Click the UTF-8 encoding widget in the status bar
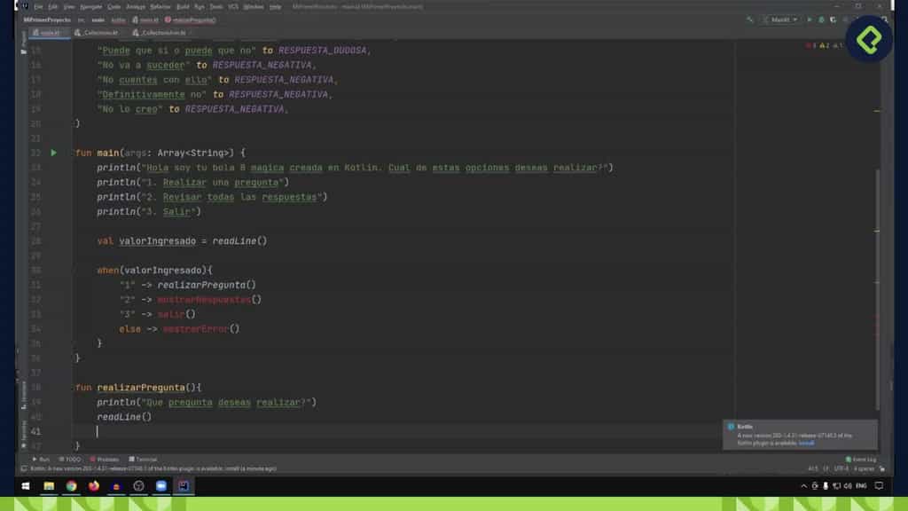 click(x=838, y=468)
